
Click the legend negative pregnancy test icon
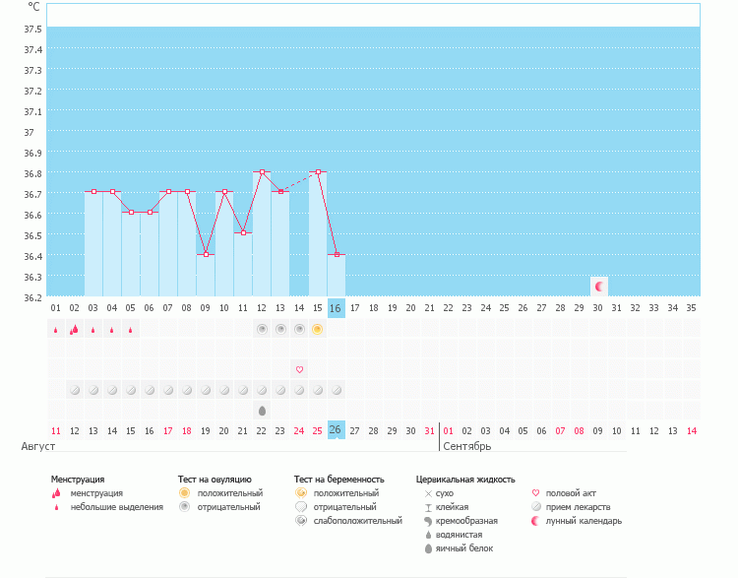(x=301, y=507)
